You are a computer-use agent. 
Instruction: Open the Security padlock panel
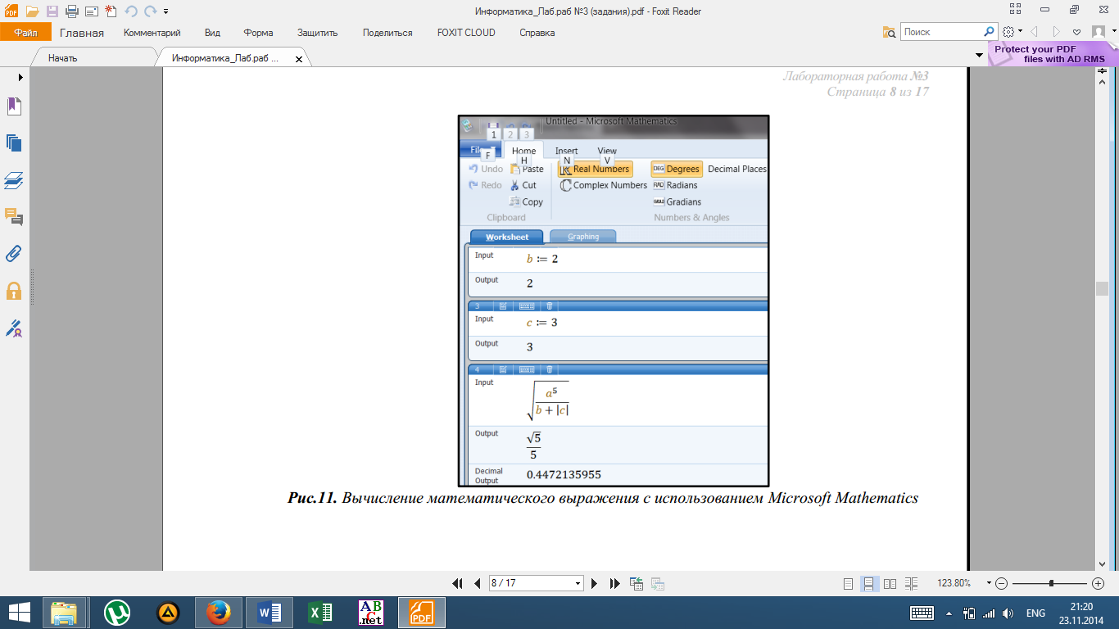click(14, 291)
